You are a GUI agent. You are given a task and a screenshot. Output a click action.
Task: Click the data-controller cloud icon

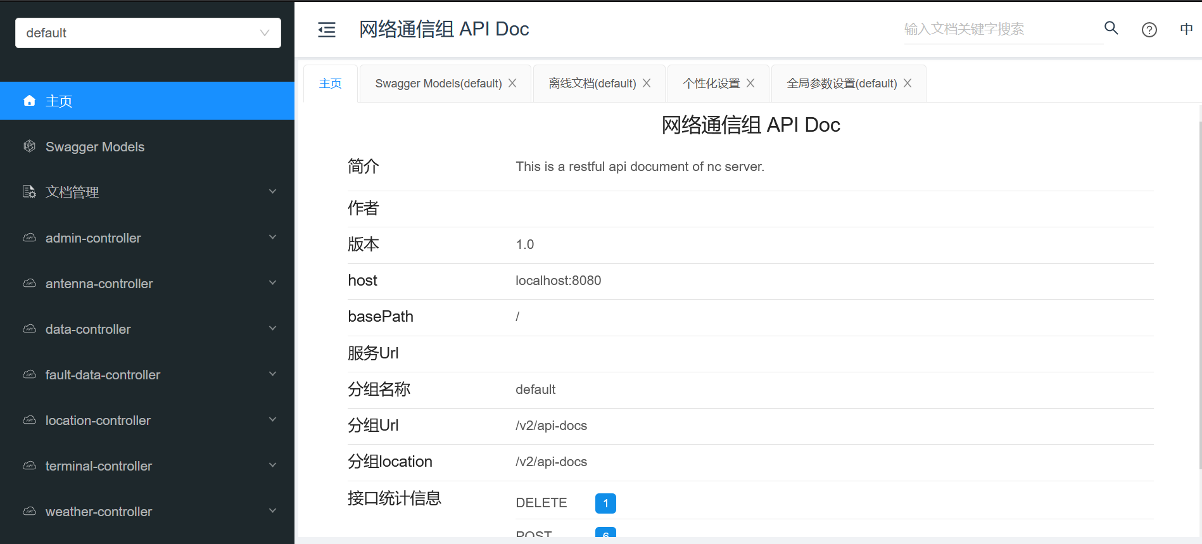29,329
